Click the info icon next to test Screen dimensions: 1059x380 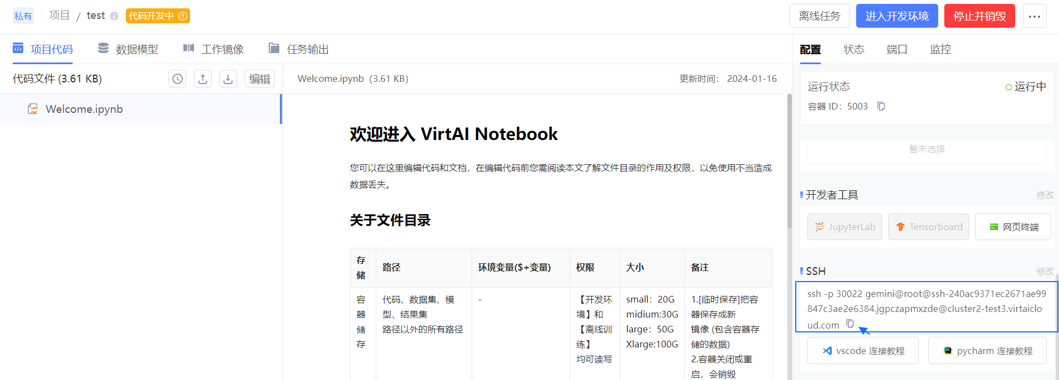tap(114, 16)
